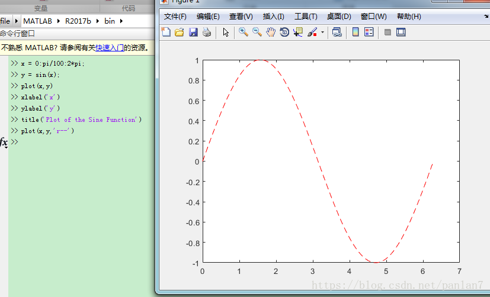
Task: Select the Zoom Out magnifier tool
Action: tap(257, 32)
